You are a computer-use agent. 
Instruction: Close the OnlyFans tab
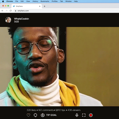coord(40,6)
